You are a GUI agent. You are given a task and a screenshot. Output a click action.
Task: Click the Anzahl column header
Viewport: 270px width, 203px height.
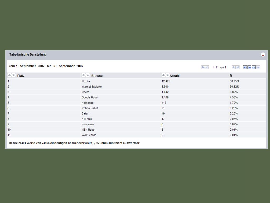(175, 76)
